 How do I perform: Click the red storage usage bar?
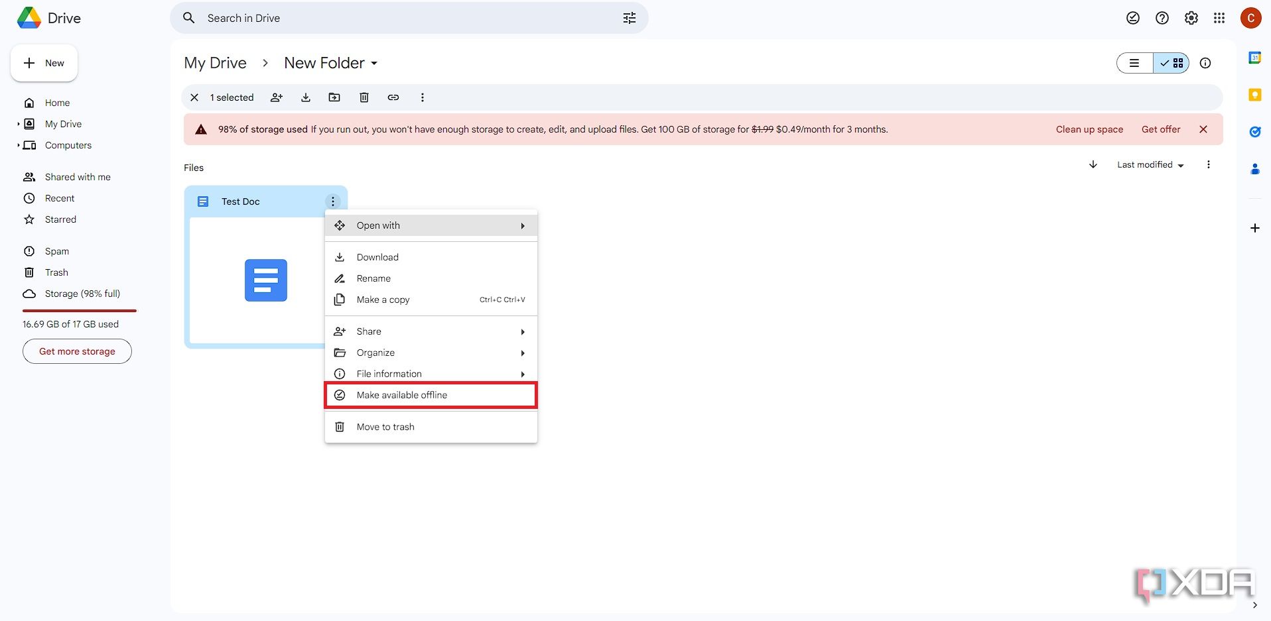click(x=80, y=310)
